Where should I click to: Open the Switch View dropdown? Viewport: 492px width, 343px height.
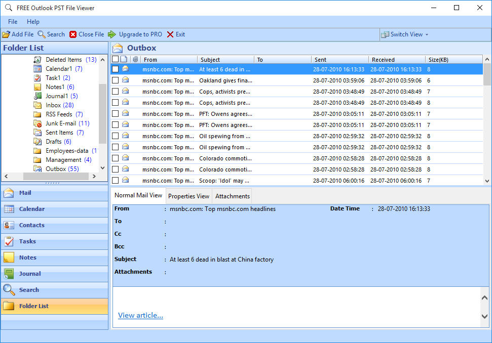404,34
